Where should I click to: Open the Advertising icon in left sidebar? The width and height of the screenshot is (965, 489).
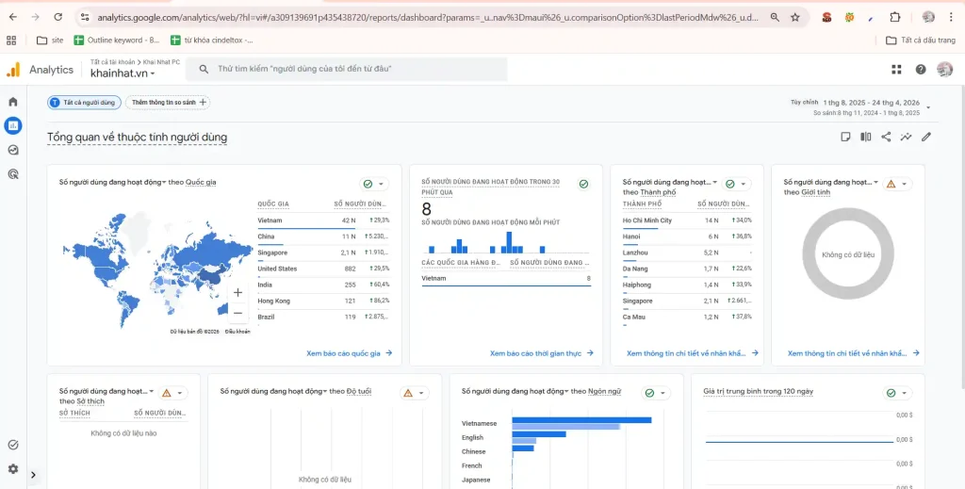pos(13,174)
